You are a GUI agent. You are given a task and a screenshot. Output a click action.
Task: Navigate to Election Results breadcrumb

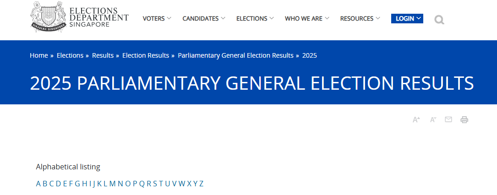point(146,55)
